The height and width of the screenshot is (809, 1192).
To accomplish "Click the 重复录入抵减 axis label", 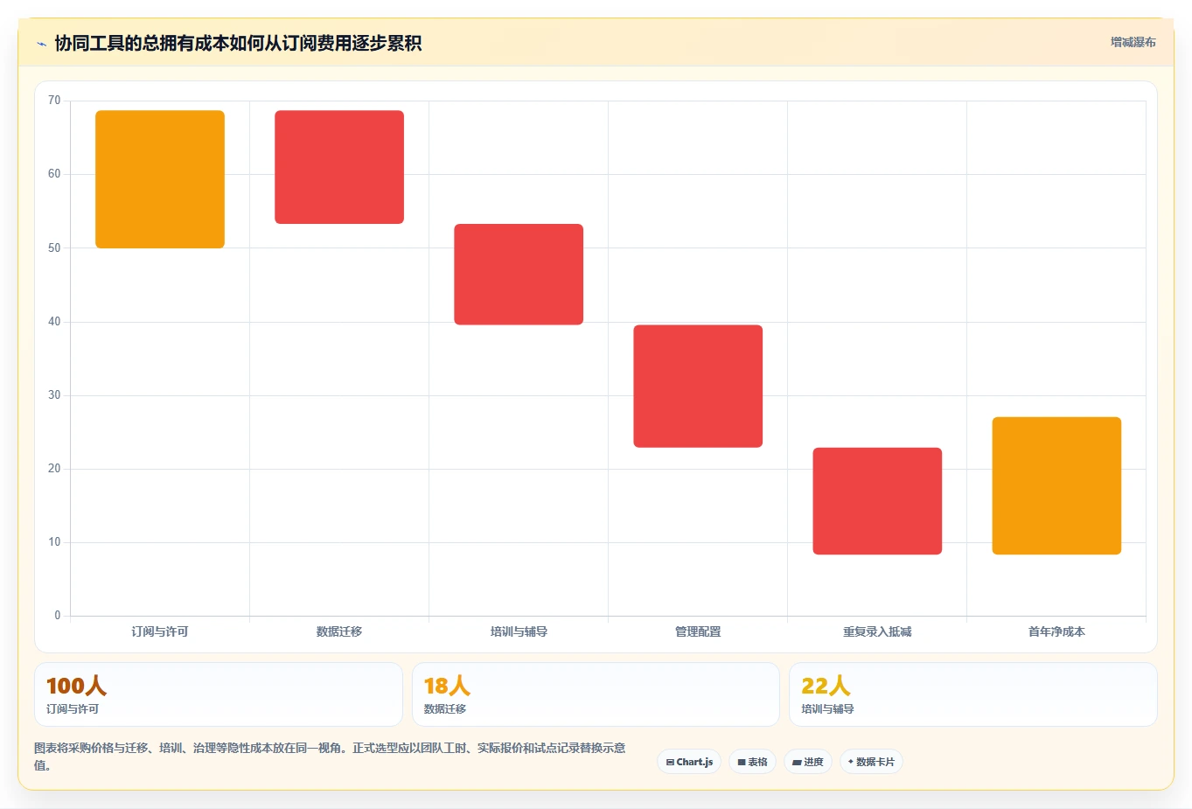I will [x=877, y=631].
